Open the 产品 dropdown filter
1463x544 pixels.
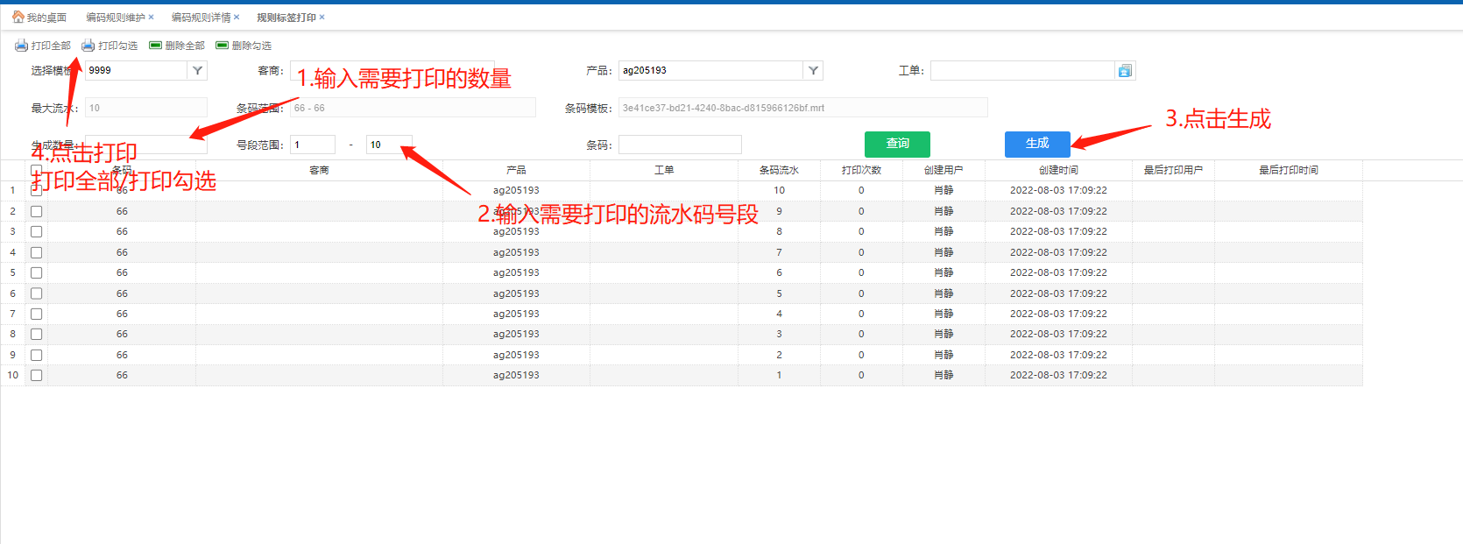(813, 71)
